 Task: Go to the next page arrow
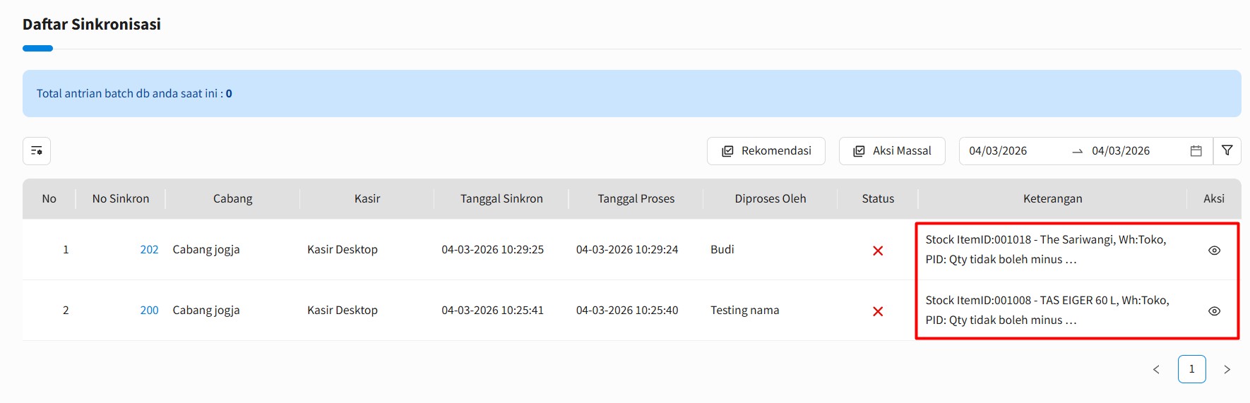click(x=1227, y=369)
